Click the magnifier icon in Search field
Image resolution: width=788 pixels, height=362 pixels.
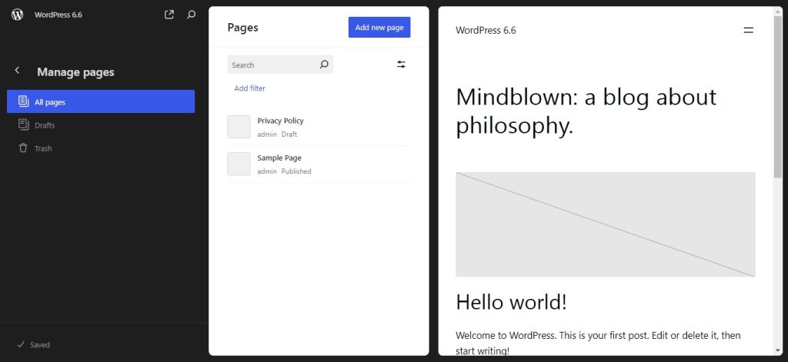(324, 65)
